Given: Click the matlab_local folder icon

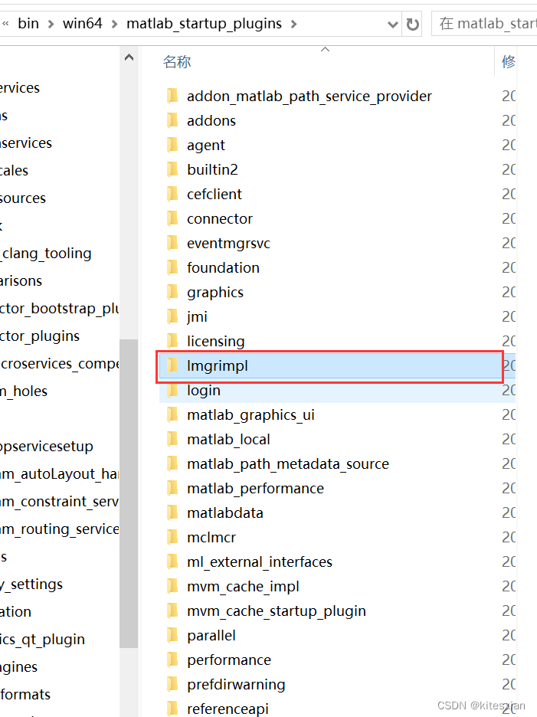Looking at the screenshot, I should [172, 440].
